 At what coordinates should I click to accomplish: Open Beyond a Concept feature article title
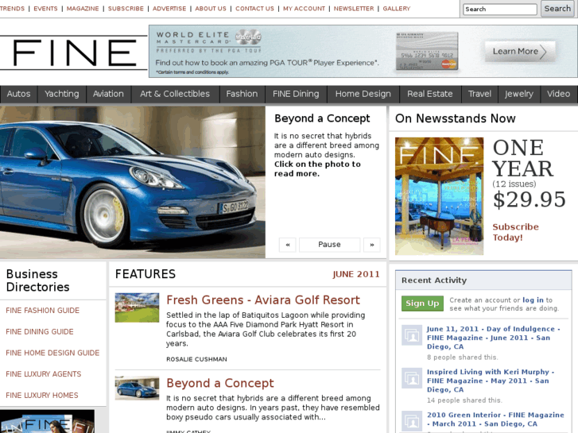(220, 383)
